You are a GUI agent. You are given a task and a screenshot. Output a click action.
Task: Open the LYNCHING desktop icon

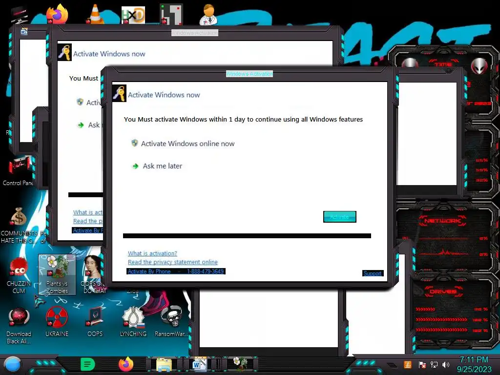click(133, 321)
